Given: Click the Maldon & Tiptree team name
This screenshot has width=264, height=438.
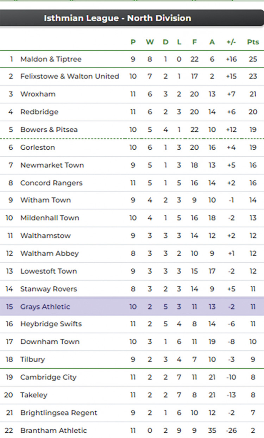Looking at the screenshot, I should tap(51, 59).
